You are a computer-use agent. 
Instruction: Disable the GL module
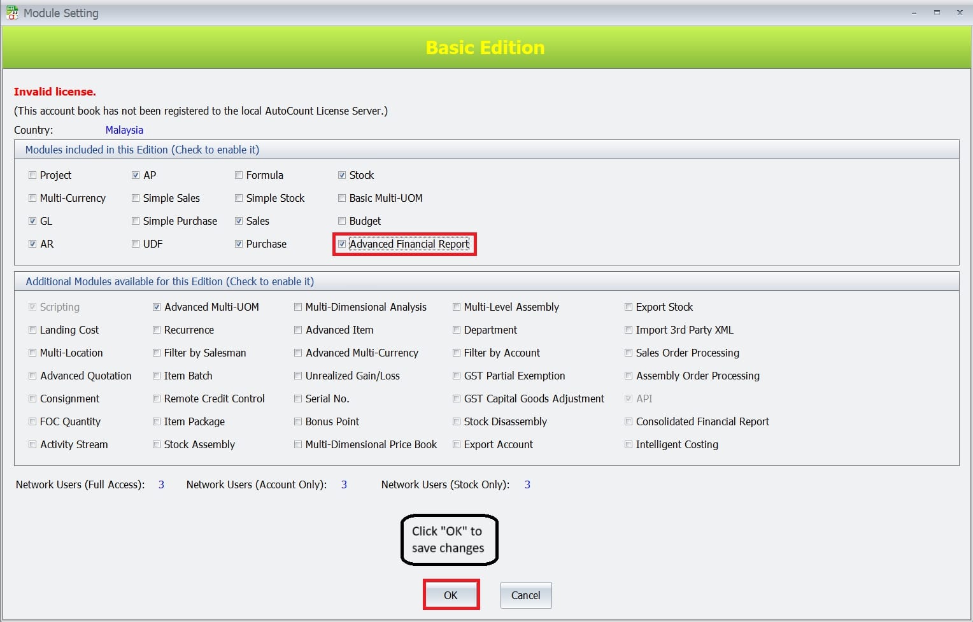pos(32,221)
